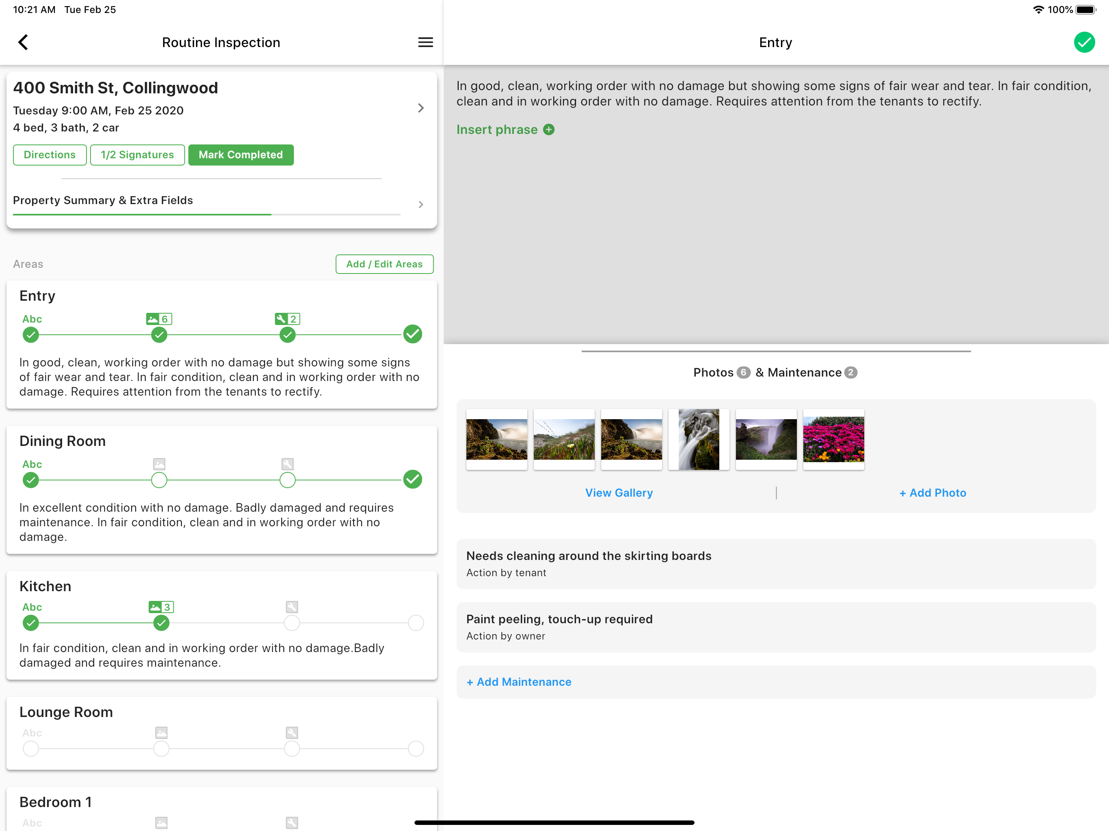The width and height of the screenshot is (1109, 831).
Task: Tap the + Add Maintenance link
Action: pyautogui.click(x=519, y=682)
